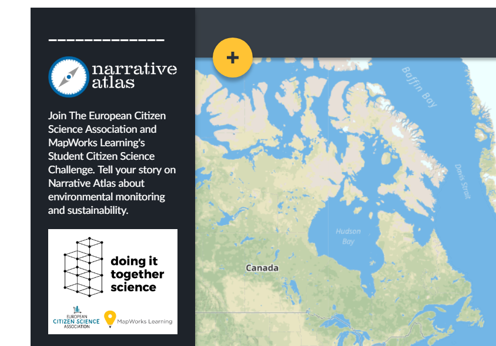Screen dimensions: 496x346
Task: Click the Canada label on map
Action: point(262,268)
